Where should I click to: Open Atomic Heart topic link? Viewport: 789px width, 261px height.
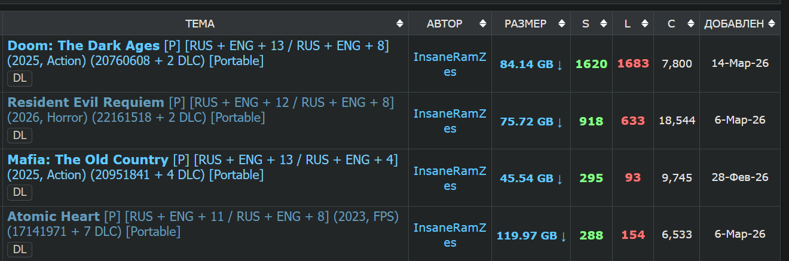tap(53, 217)
